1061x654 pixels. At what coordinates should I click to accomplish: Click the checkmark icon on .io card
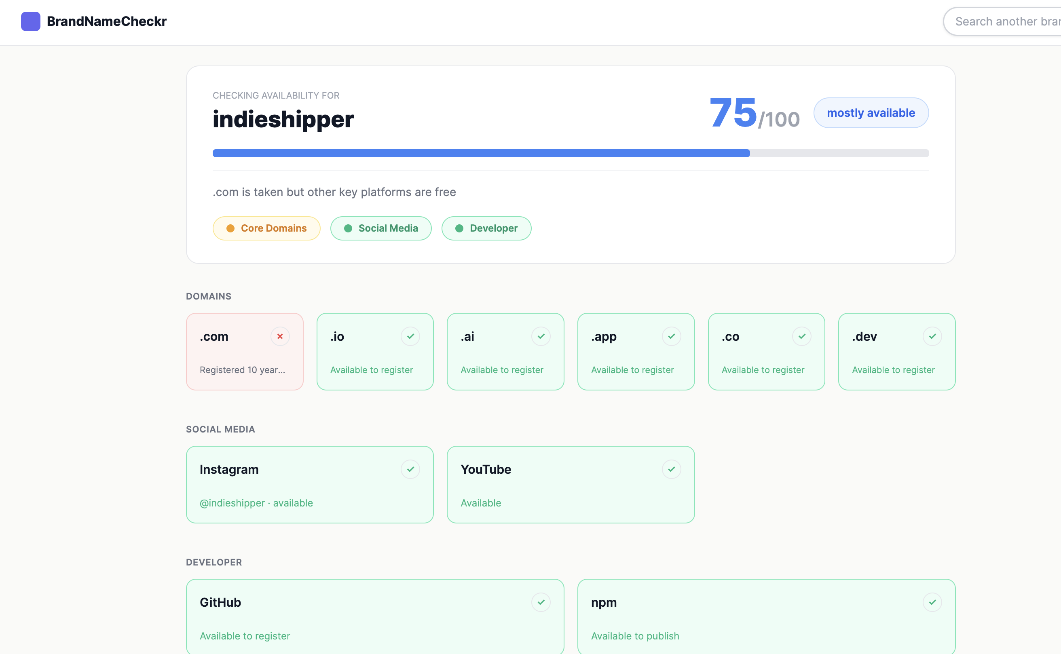(410, 336)
